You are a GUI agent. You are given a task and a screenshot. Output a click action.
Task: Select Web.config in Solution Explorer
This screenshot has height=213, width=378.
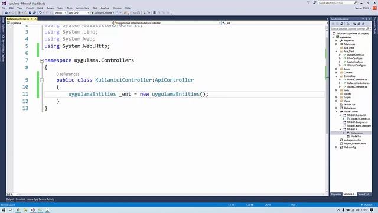coord(349,147)
